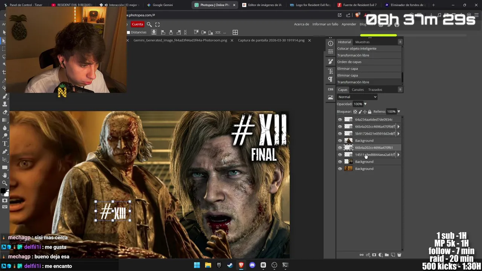This screenshot has width=482, height=271.
Task: Switch to the Google Gemini browser tab
Action: pyautogui.click(x=163, y=5)
